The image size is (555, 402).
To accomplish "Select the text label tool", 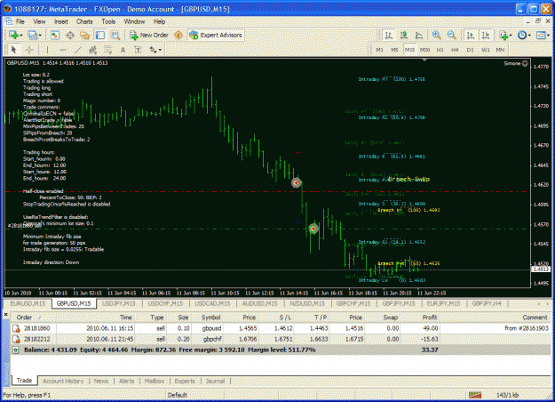I will click(x=138, y=50).
